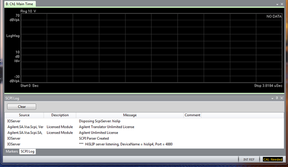Click the Stop 3.8184 uSec axis label
288x167 pixels.
(x=268, y=86)
